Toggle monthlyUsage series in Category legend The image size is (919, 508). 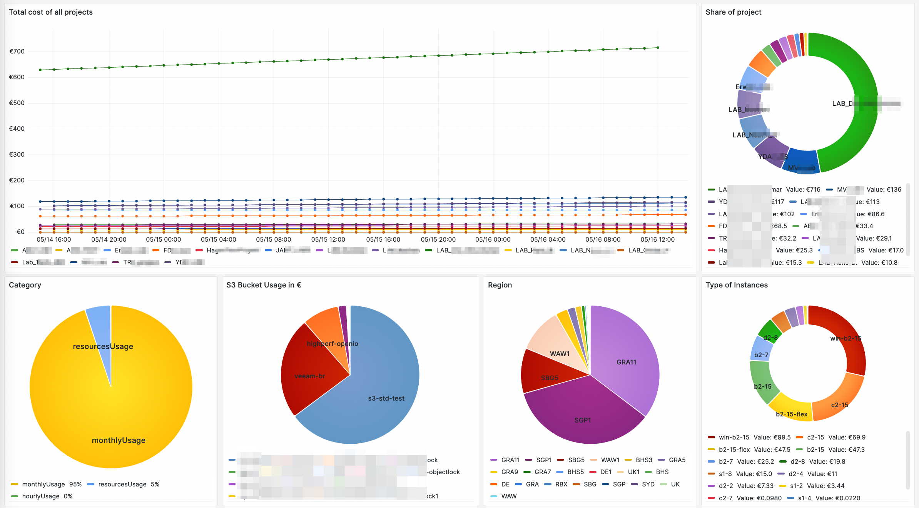[43, 484]
